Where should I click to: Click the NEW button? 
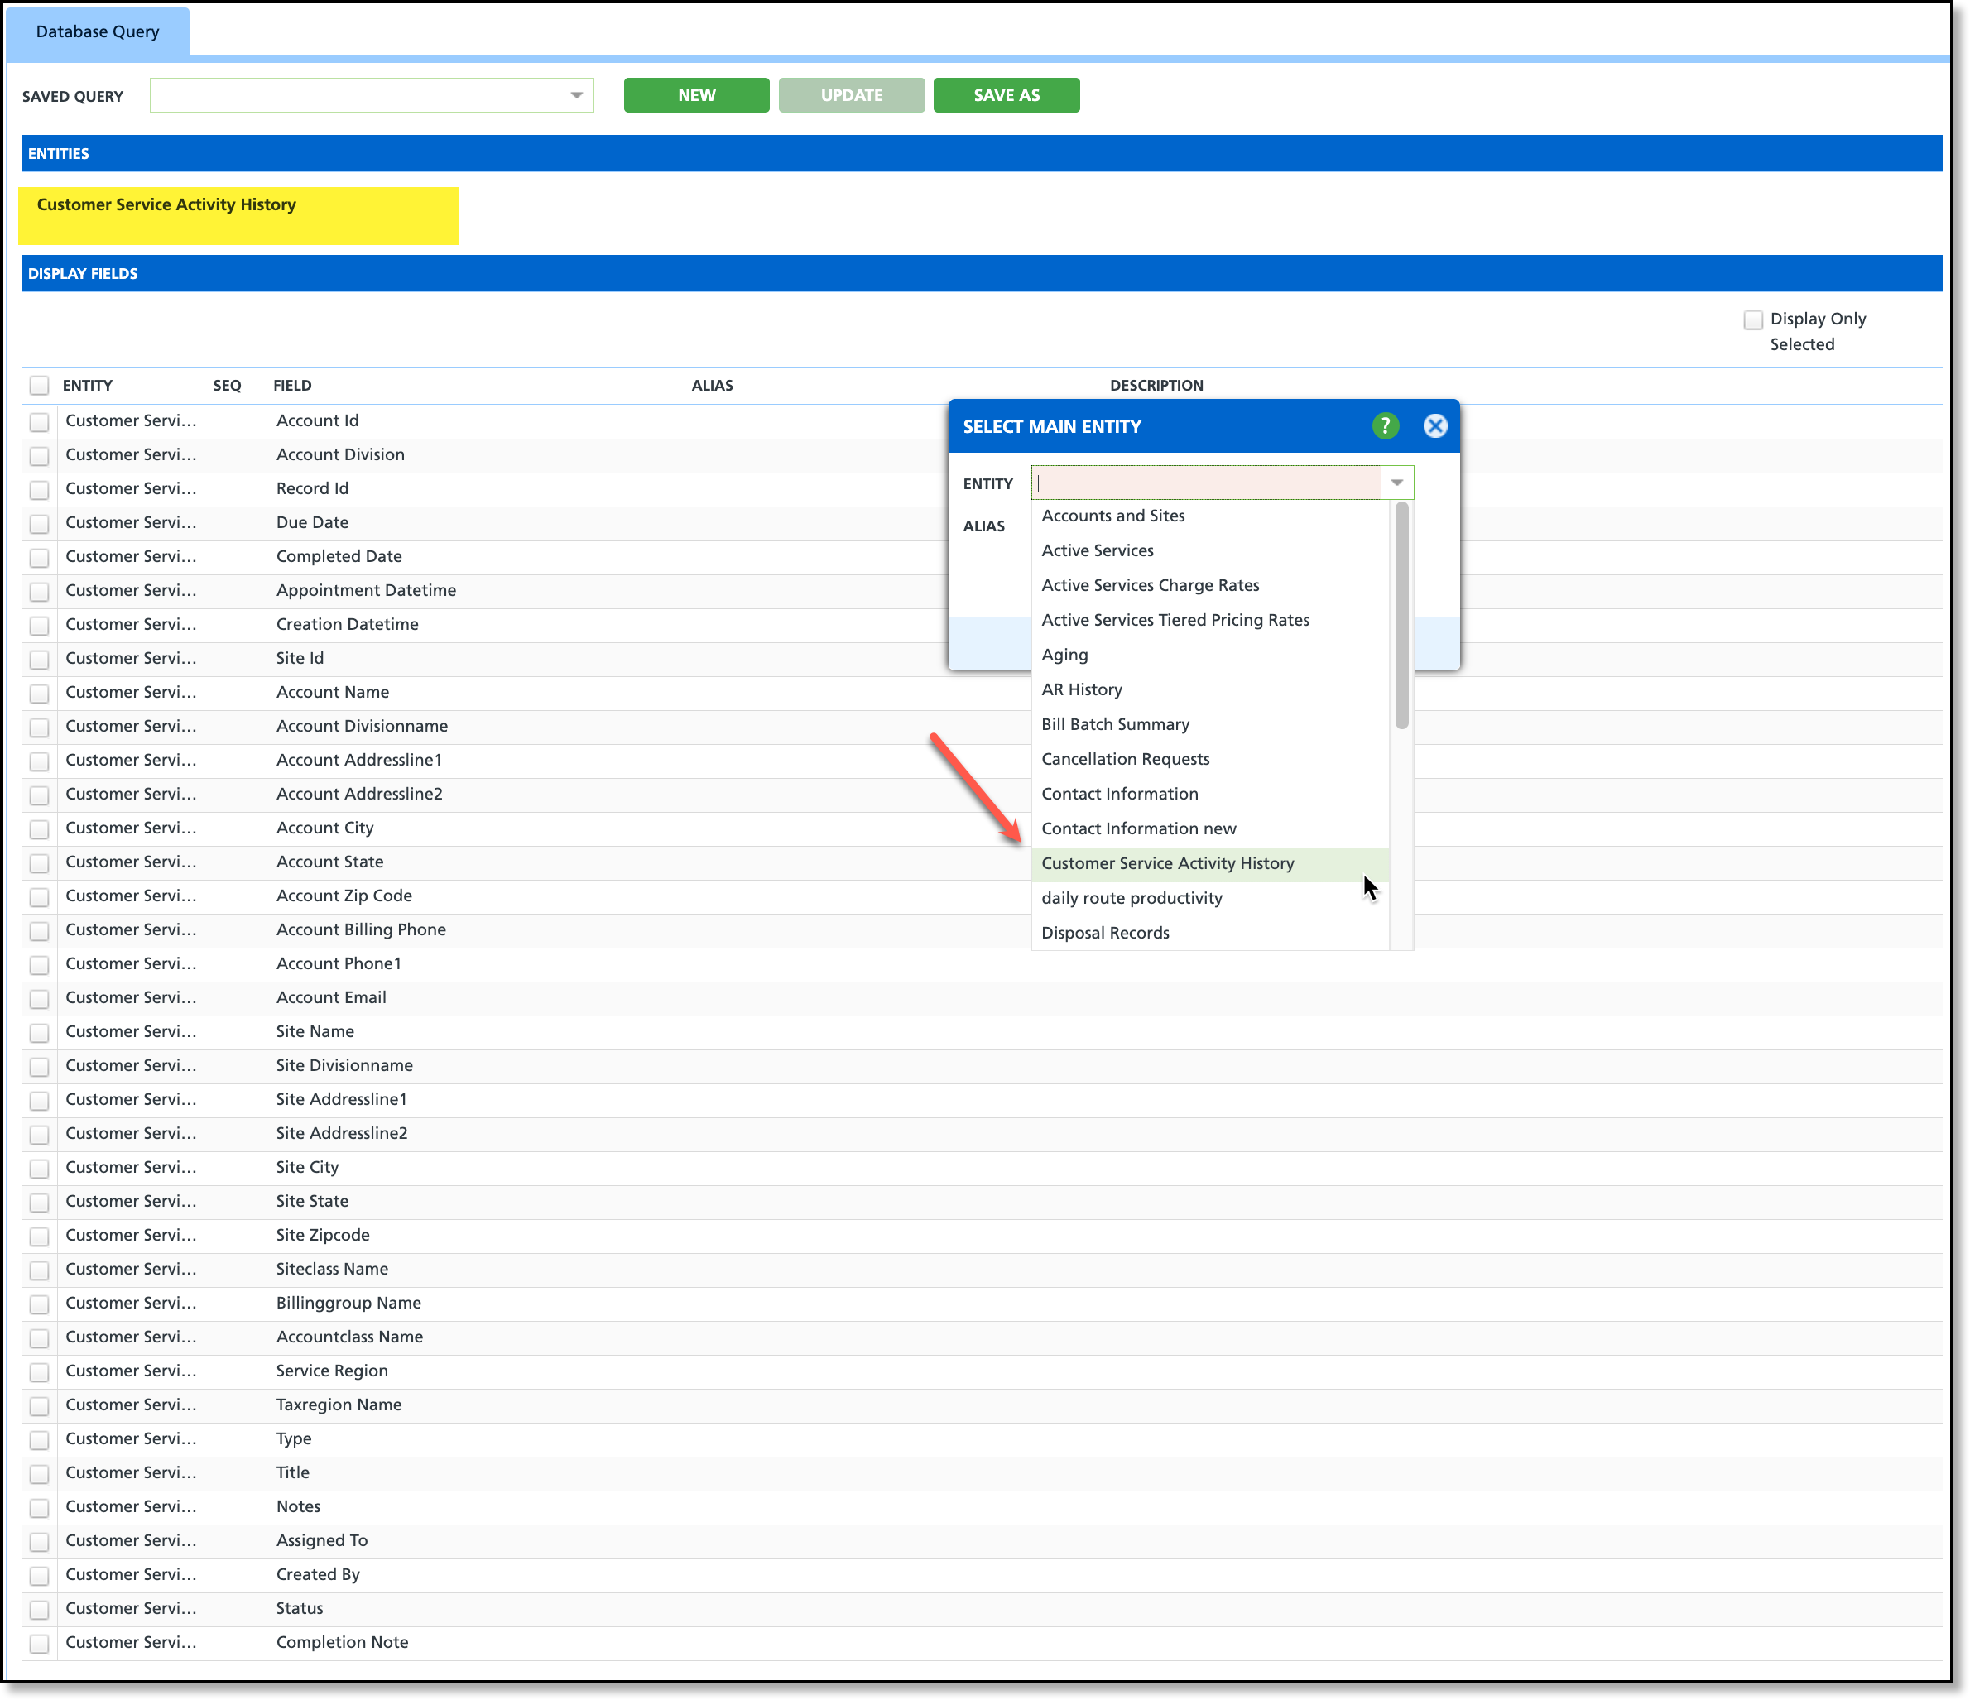696,95
